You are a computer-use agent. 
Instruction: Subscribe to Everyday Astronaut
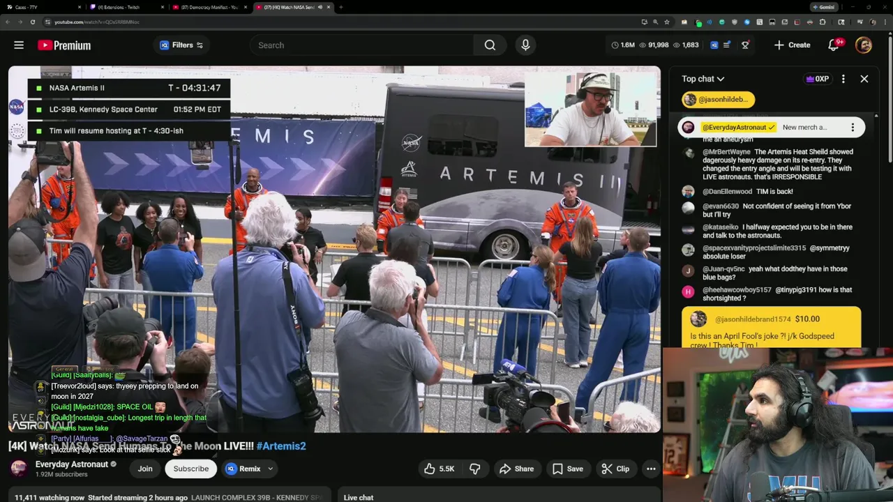pos(190,469)
